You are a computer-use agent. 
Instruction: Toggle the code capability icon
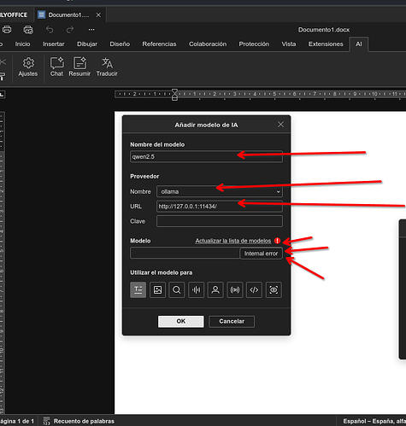tap(254, 290)
